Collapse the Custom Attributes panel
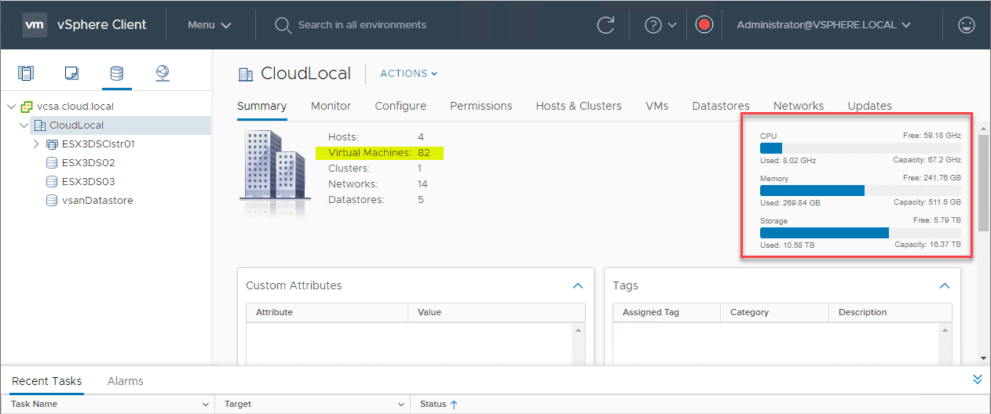Image resolution: width=991 pixels, height=414 pixels. (x=578, y=286)
